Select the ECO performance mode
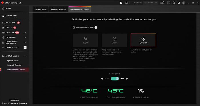 85,40
